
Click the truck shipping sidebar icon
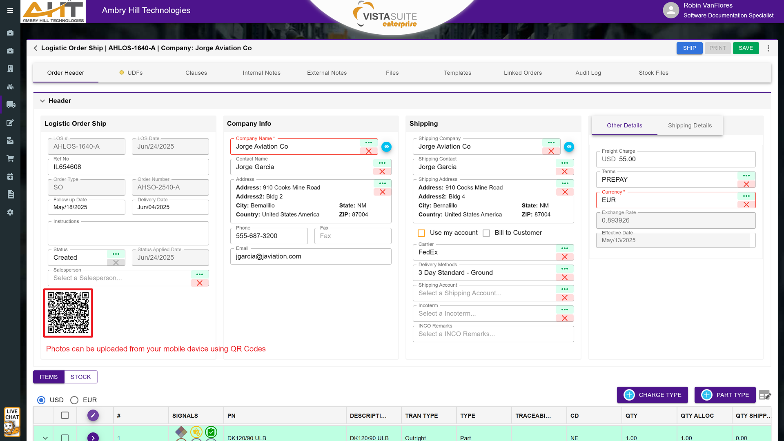[x=11, y=105]
